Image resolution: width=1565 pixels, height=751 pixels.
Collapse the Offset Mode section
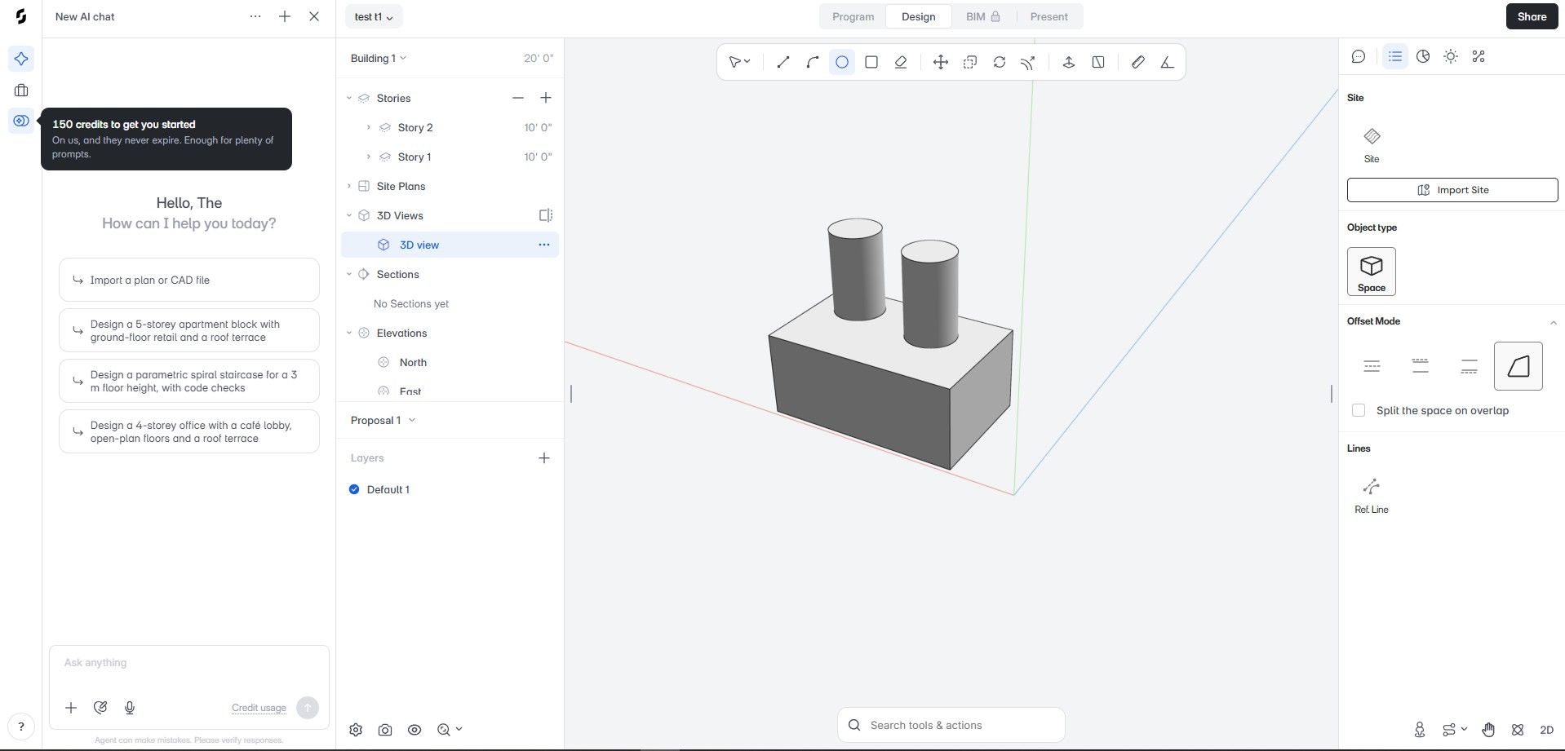coord(1553,322)
